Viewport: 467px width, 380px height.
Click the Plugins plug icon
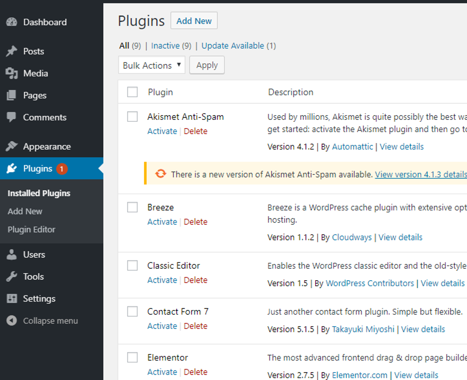point(11,168)
